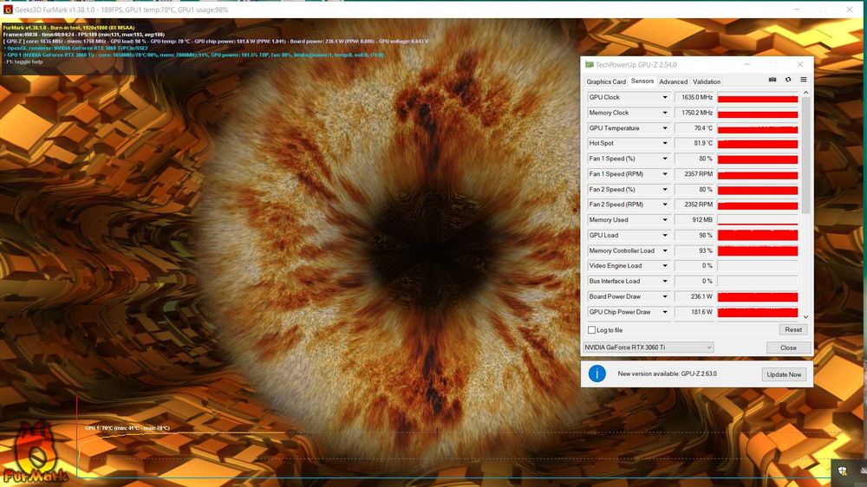Switch to Graphics Card tab
The width and height of the screenshot is (867, 487).
606,81
